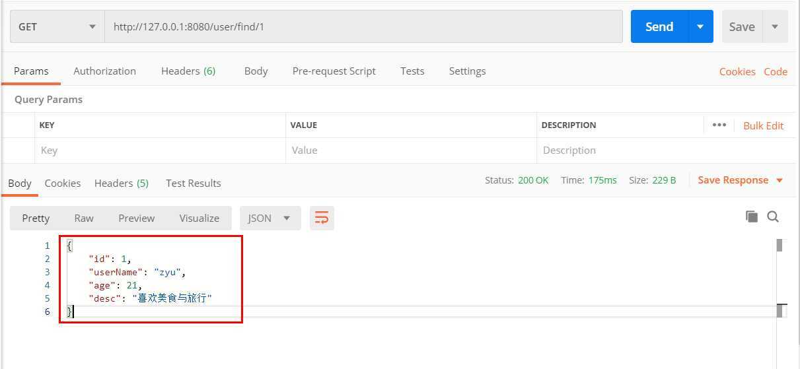The width and height of the screenshot is (800, 369).
Task: Open the Test Results tab
Action: tap(194, 184)
